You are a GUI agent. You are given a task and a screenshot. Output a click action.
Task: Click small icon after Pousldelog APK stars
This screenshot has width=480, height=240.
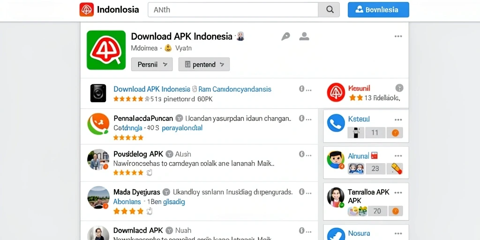point(149,172)
